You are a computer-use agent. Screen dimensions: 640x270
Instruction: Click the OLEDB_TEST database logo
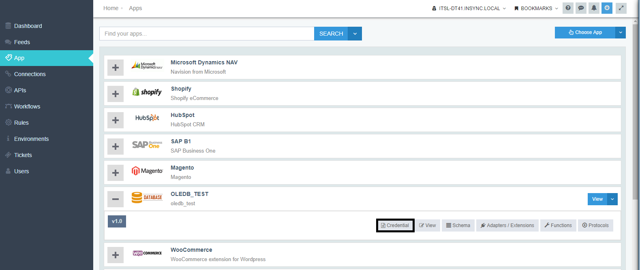coord(147,198)
